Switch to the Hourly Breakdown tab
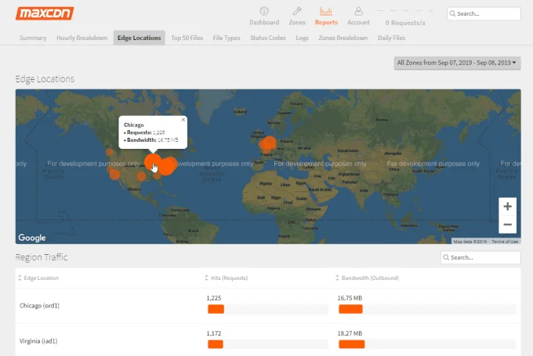Screen dimensions: 533x356 (x=81, y=38)
